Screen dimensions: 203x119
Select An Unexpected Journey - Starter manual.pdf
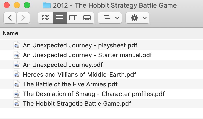click(87, 55)
